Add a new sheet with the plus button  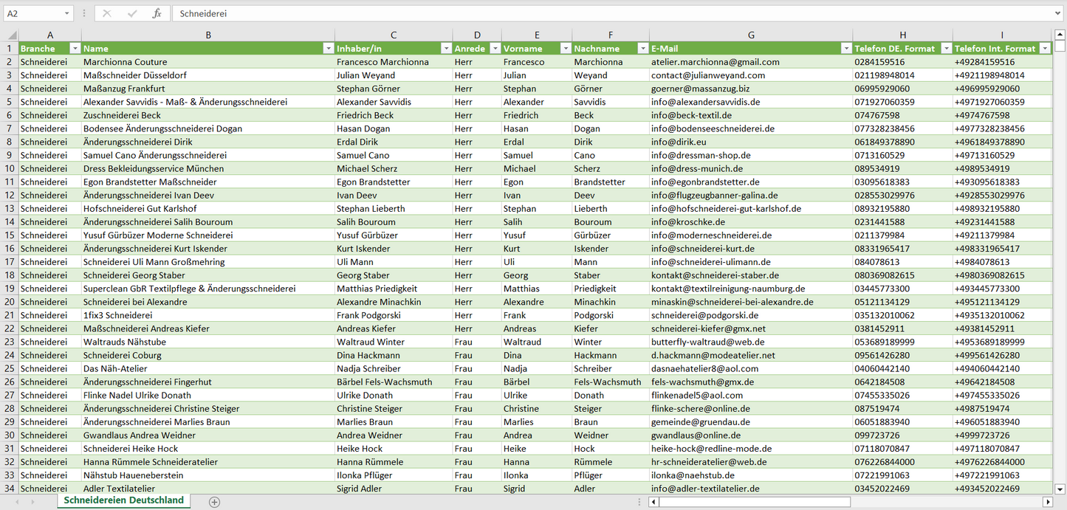pos(214,502)
